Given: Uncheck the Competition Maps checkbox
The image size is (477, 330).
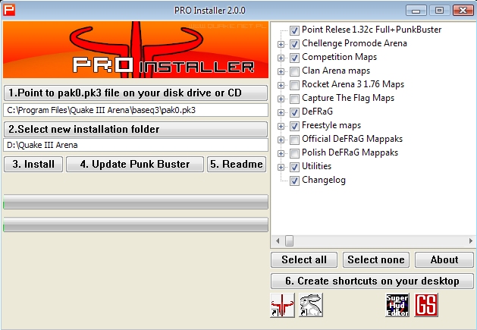Looking at the screenshot, I should click(x=294, y=58).
